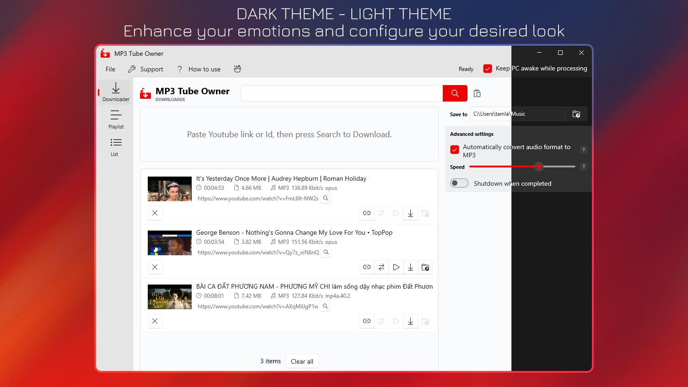Paste link using clipboard icon beside search

click(x=477, y=93)
